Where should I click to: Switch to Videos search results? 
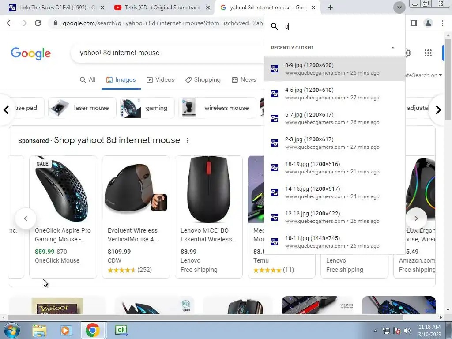(161, 80)
